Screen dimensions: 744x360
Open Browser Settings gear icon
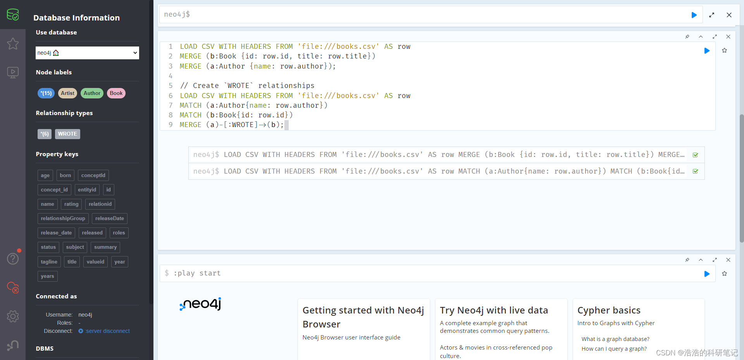13,316
